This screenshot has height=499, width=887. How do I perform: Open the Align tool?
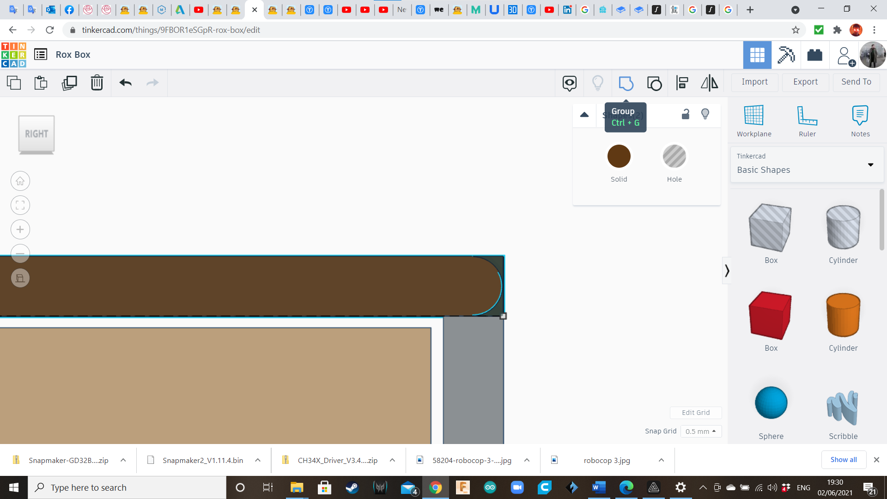pyautogui.click(x=682, y=83)
